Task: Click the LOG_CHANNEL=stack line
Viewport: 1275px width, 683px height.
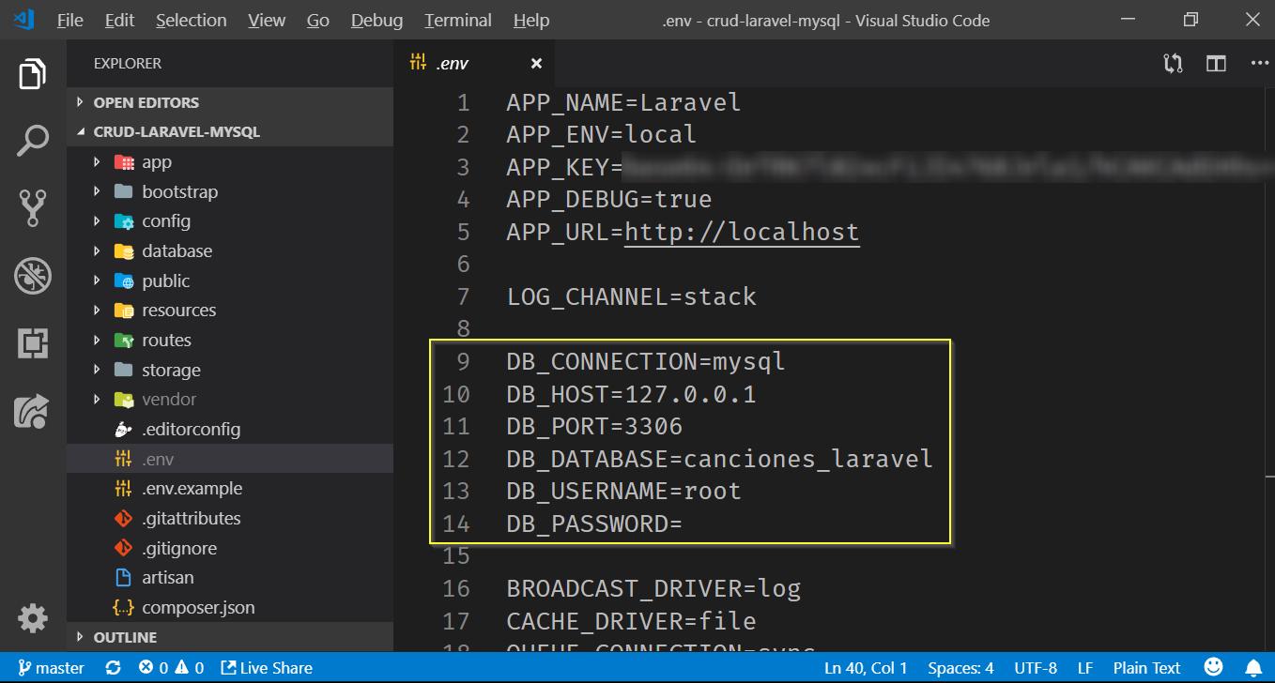Action: point(631,297)
